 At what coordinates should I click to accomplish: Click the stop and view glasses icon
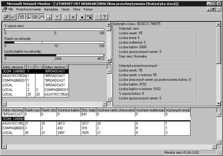(89, 16)
